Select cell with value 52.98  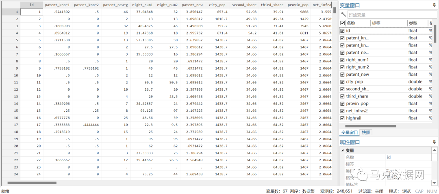click(x=244, y=12)
